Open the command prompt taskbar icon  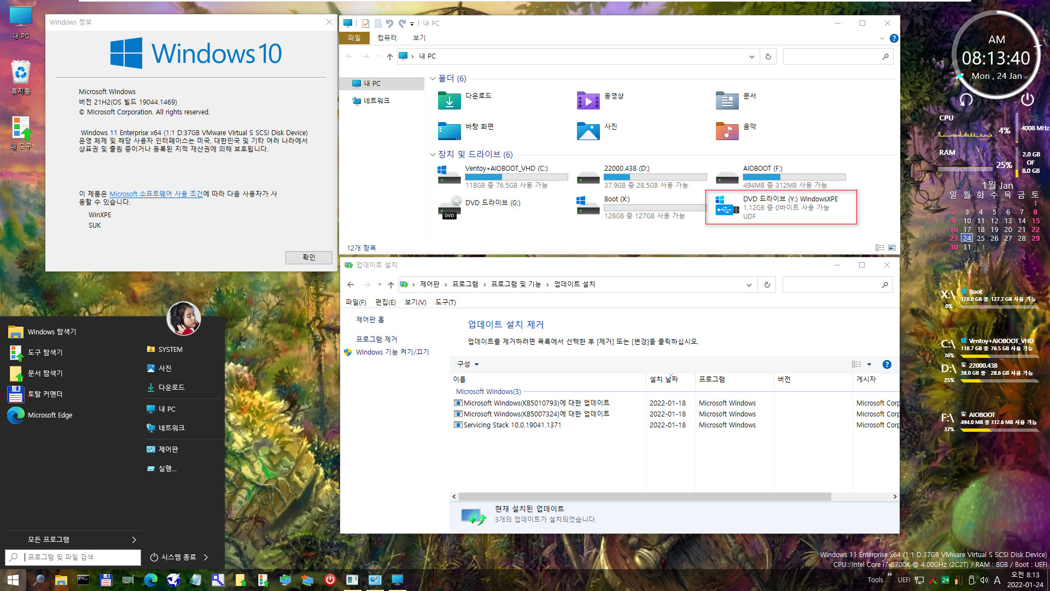tap(83, 580)
